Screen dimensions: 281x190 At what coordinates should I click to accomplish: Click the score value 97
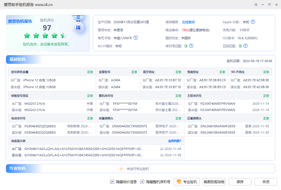pos(47,28)
